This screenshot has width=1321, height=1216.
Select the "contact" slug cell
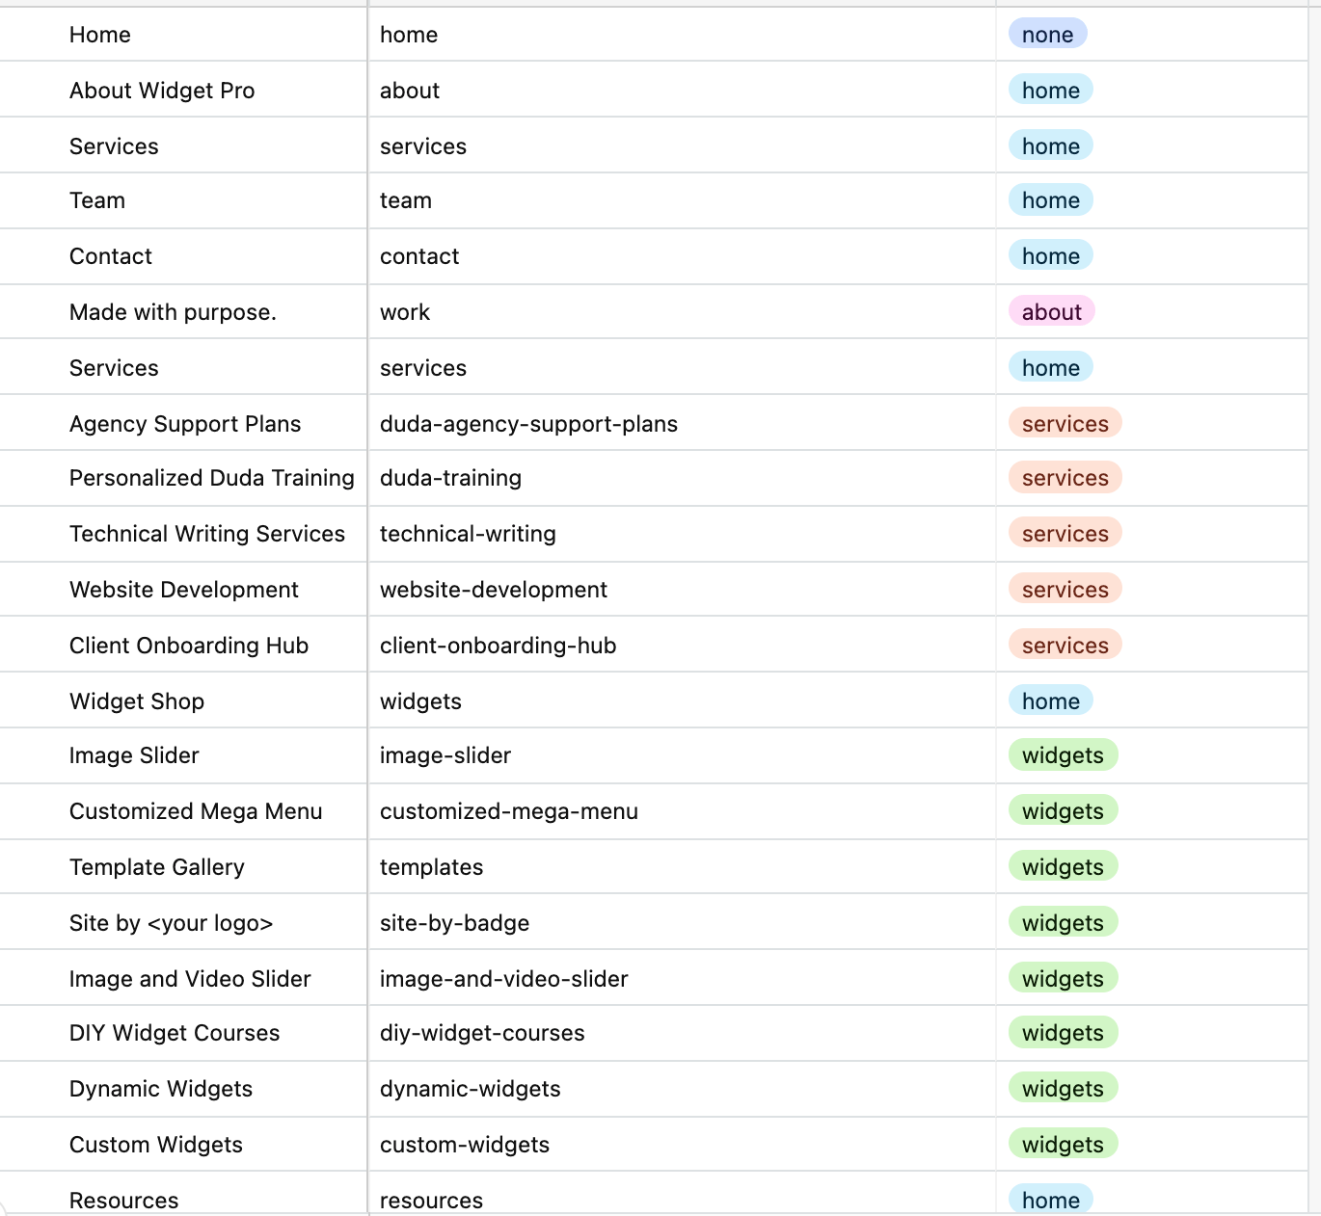[x=419, y=256]
